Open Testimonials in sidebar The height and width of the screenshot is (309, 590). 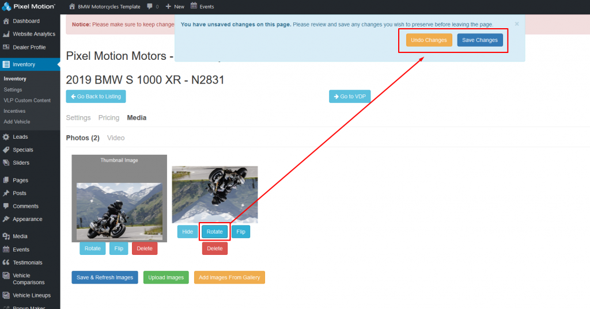(28, 262)
